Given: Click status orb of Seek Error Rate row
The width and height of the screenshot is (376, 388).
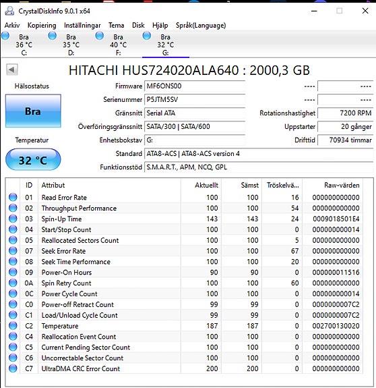Looking at the screenshot, I should coord(13,250).
